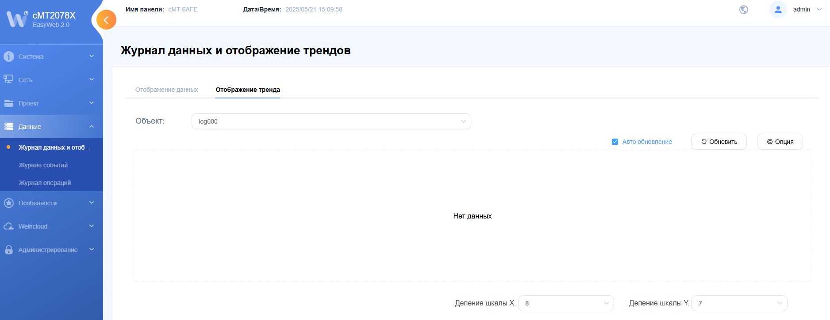Click the globe language icon

[x=744, y=10]
